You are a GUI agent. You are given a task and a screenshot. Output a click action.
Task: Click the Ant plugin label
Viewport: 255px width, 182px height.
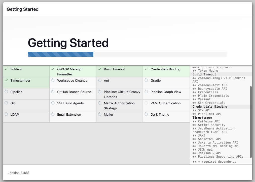pyautogui.click(x=106, y=80)
